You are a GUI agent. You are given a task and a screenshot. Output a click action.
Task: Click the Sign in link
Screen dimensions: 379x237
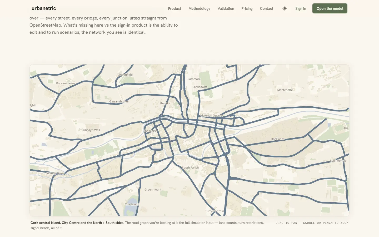tap(301, 8)
